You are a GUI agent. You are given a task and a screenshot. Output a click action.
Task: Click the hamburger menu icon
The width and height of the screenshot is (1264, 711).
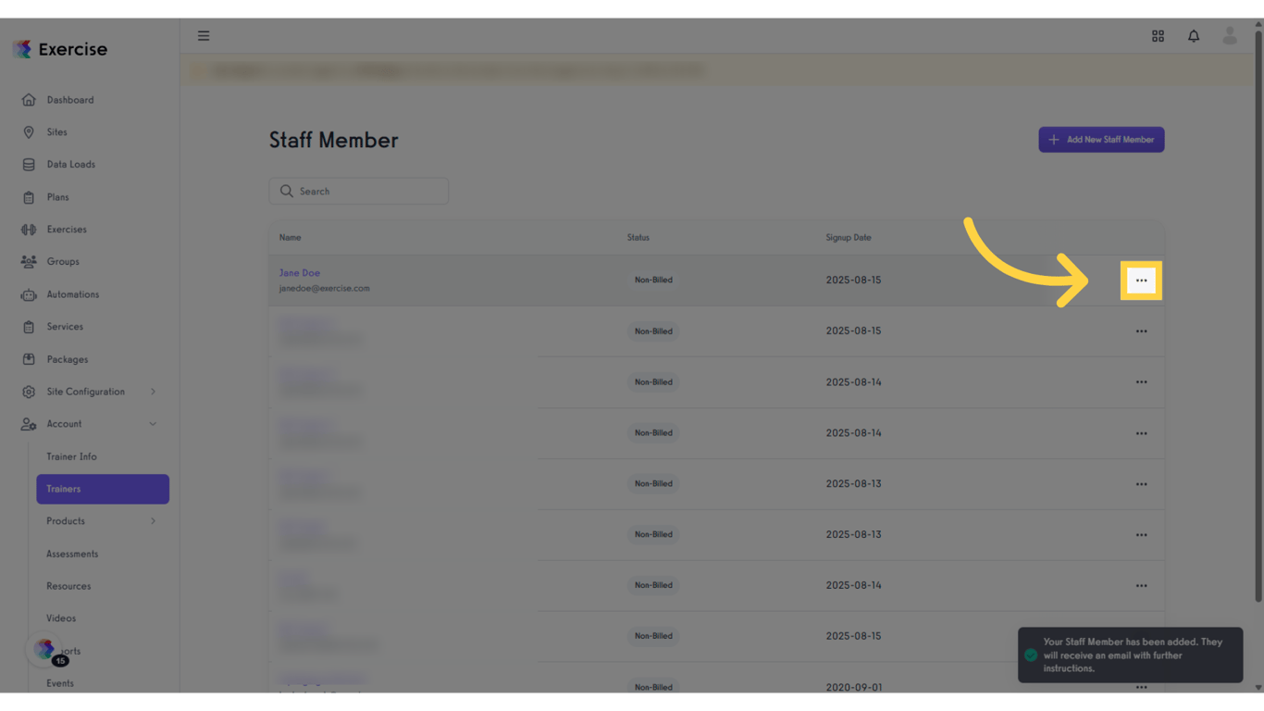[204, 36]
